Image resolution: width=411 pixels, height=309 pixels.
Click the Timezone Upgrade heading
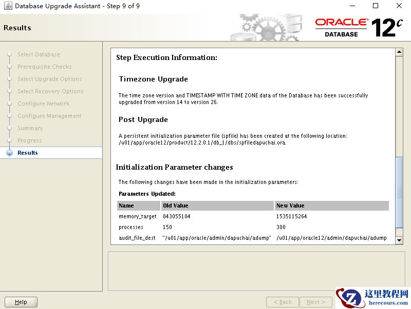tap(153, 79)
